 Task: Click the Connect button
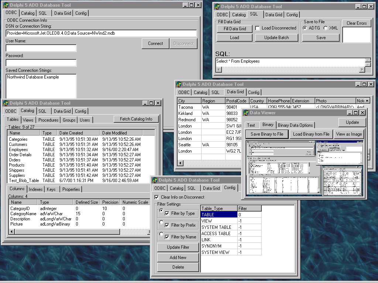click(x=155, y=43)
